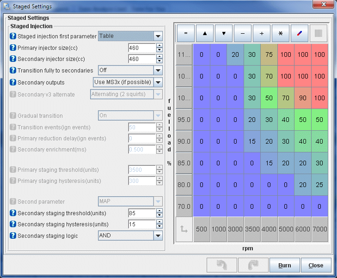Open Staged injection first parameter dropdown
The image size is (337, 278).
point(158,36)
